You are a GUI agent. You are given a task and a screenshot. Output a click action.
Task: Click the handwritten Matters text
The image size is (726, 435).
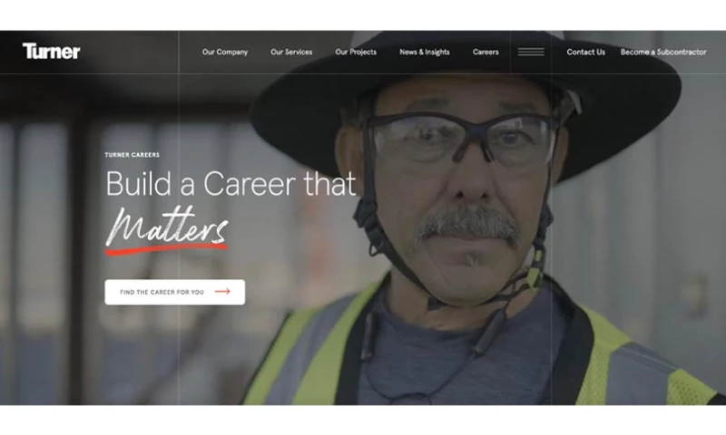(x=167, y=225)
